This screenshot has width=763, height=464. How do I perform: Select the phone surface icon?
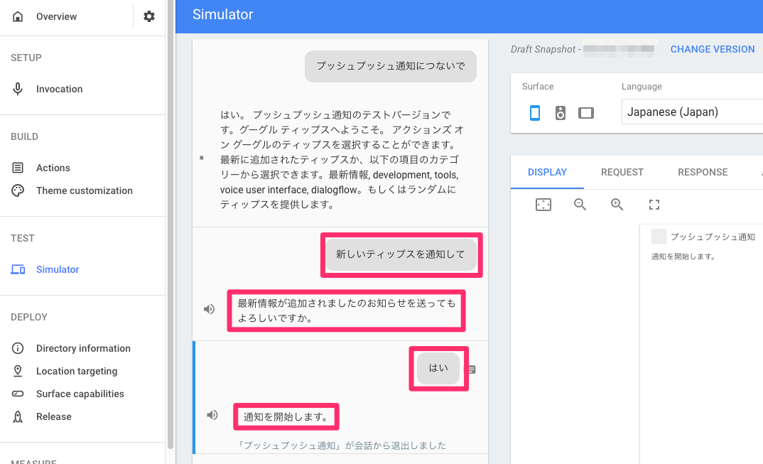coord(535,112)
